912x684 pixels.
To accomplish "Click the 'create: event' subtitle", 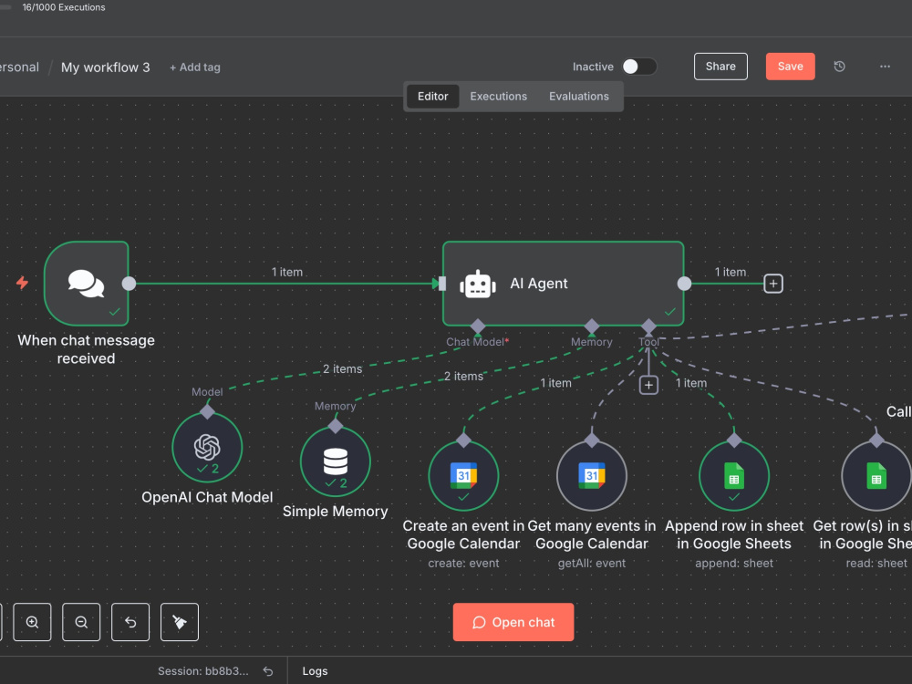I will 463,563.
